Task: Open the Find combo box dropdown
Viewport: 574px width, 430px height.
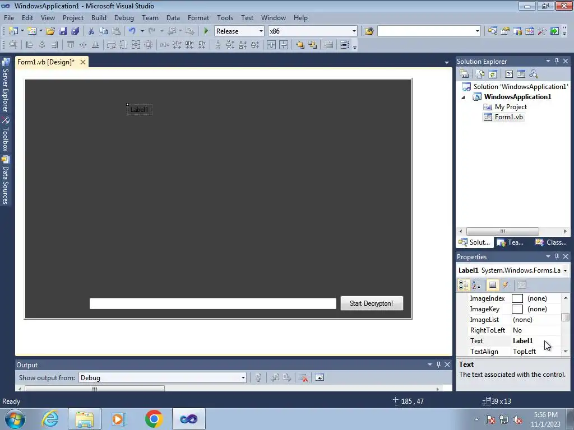Action: coord(478,31)
